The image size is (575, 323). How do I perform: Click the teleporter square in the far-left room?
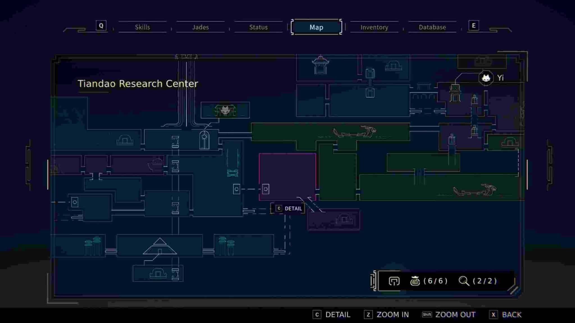(75, 202)
